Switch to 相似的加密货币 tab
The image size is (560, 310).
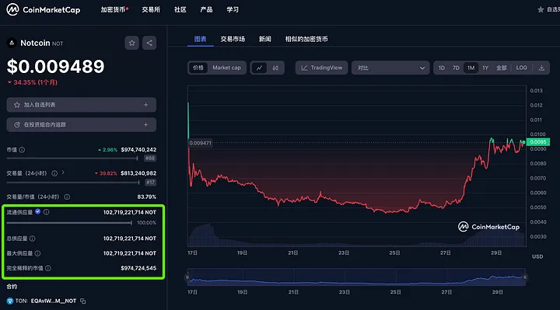[306, 39]
